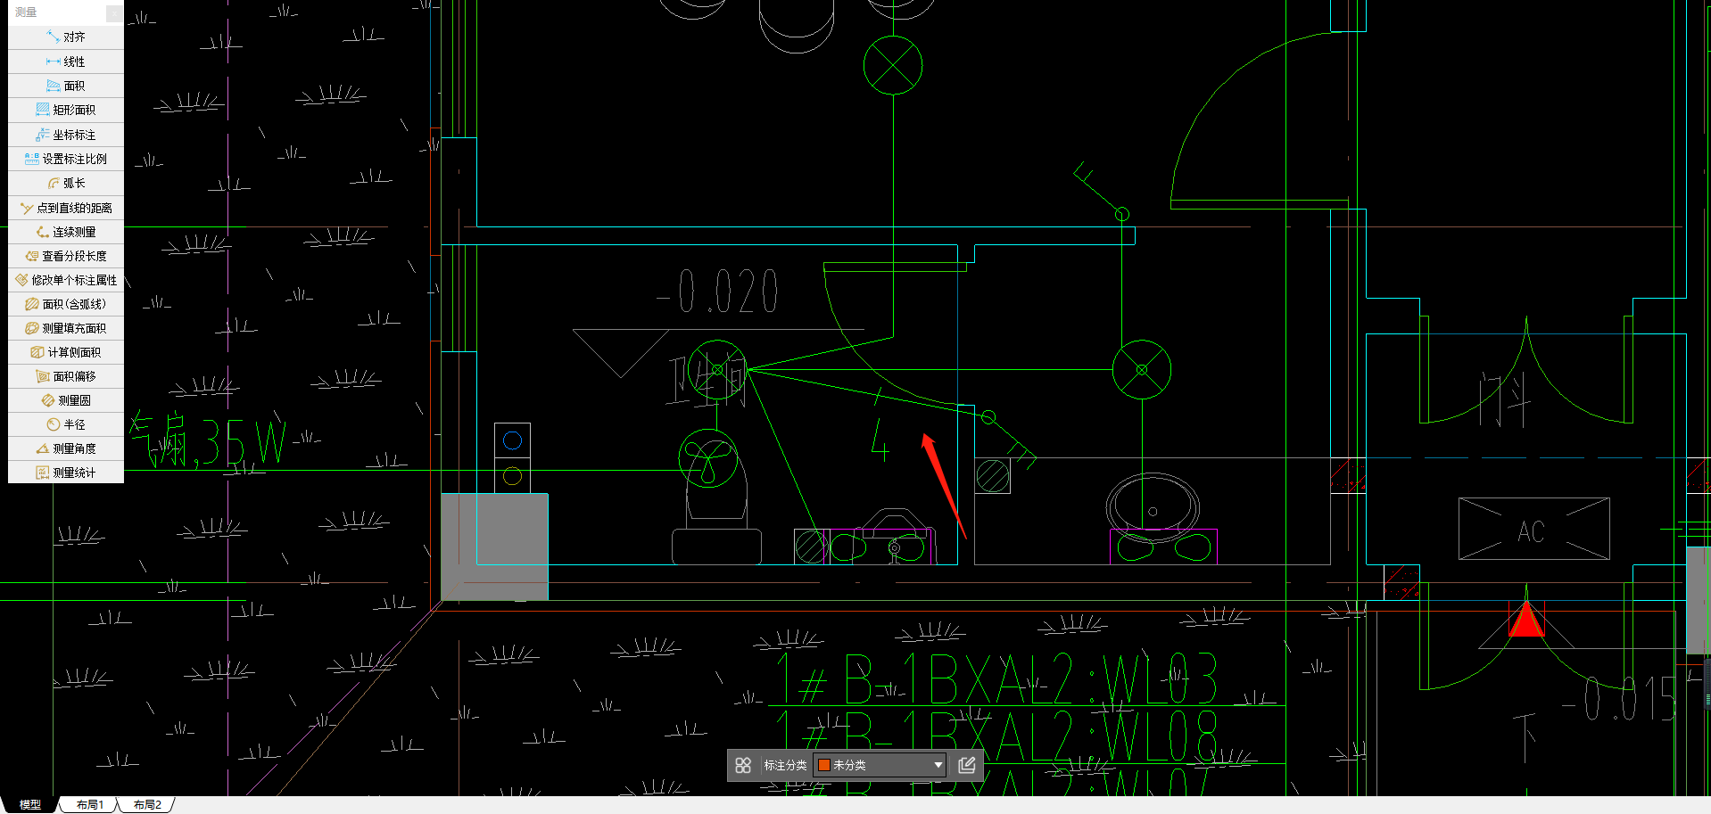Switch to the 布局2 layout tab
1711x814 pixels.
147,804
